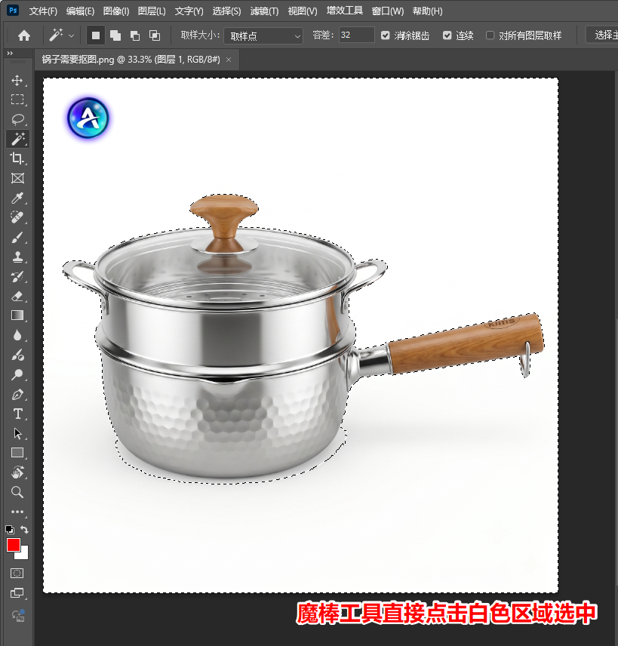Select the Zoom tool
Image resolution: width=618 pixels, height=646 pixels.
pos(17,492)
